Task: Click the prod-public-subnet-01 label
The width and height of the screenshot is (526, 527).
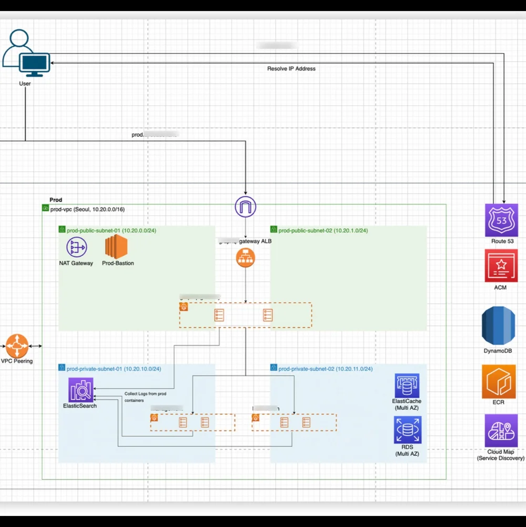Action: [110, 230]
